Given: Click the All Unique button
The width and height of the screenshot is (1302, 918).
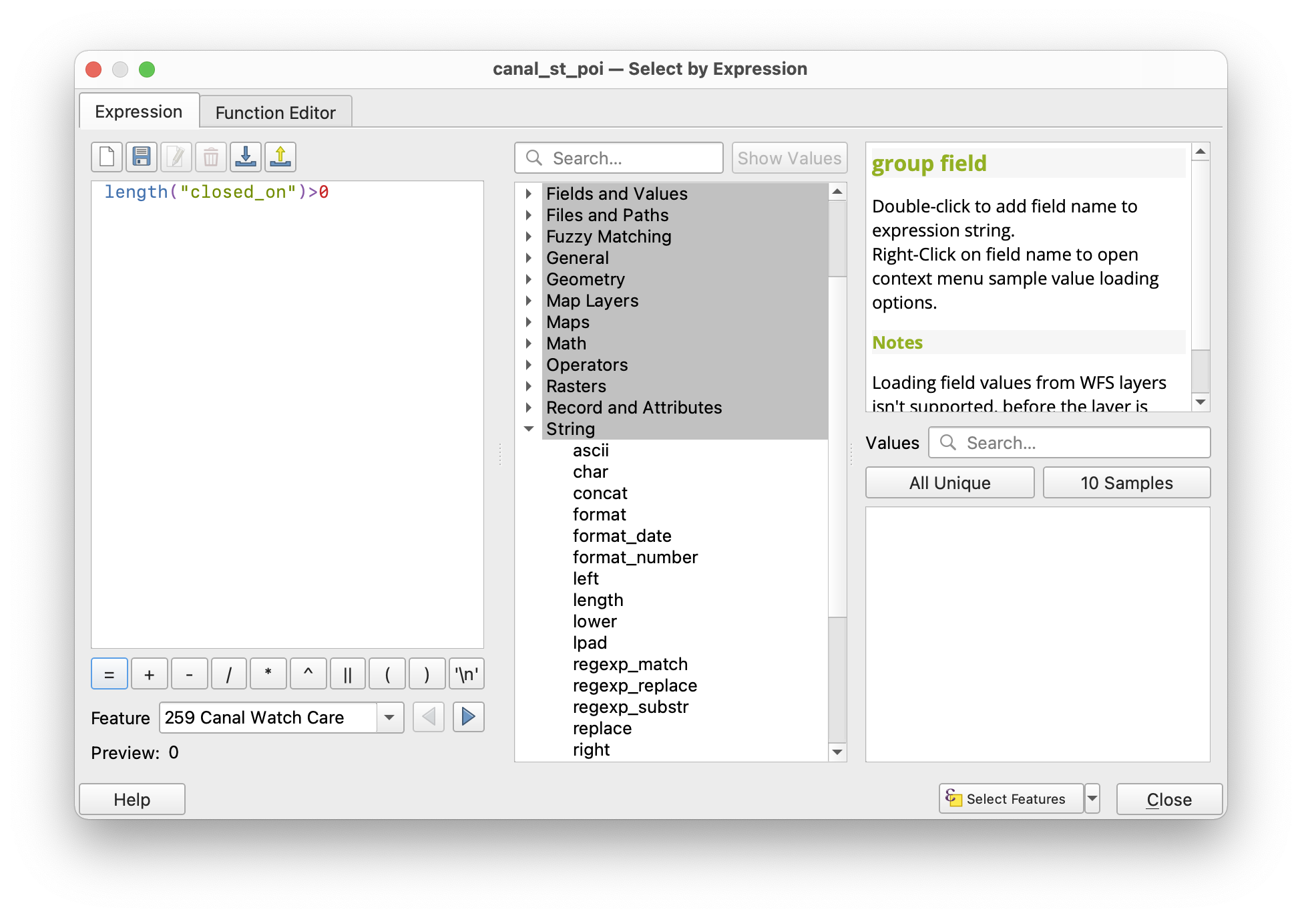Looking at the screenshot, I should pyautogui.click(x=949, y=482).
